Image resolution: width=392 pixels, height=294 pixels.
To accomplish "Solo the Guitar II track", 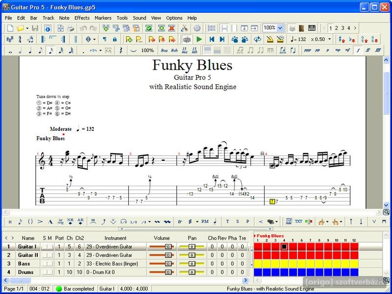I will click(45, 255).
